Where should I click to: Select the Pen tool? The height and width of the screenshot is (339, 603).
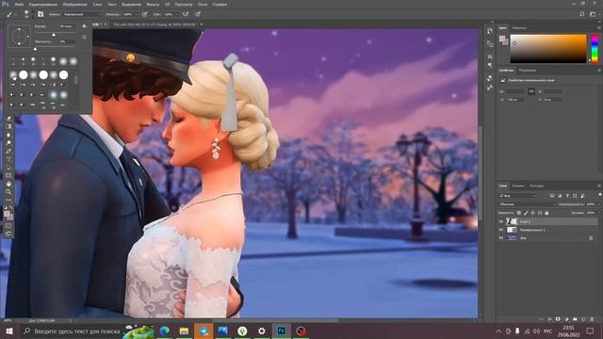tap(8, 151)
